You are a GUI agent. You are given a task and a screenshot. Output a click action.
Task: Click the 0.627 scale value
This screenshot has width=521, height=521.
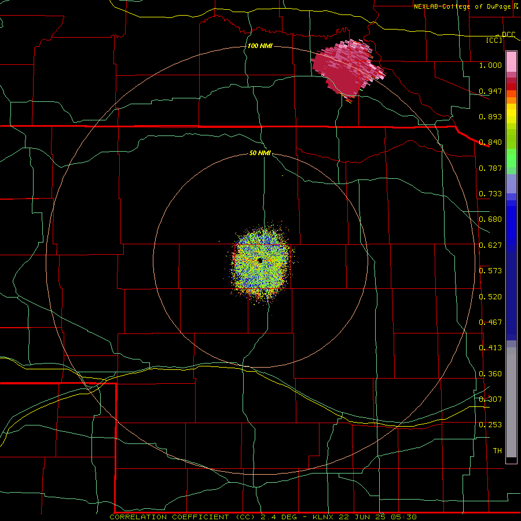(x=490, y=245)
